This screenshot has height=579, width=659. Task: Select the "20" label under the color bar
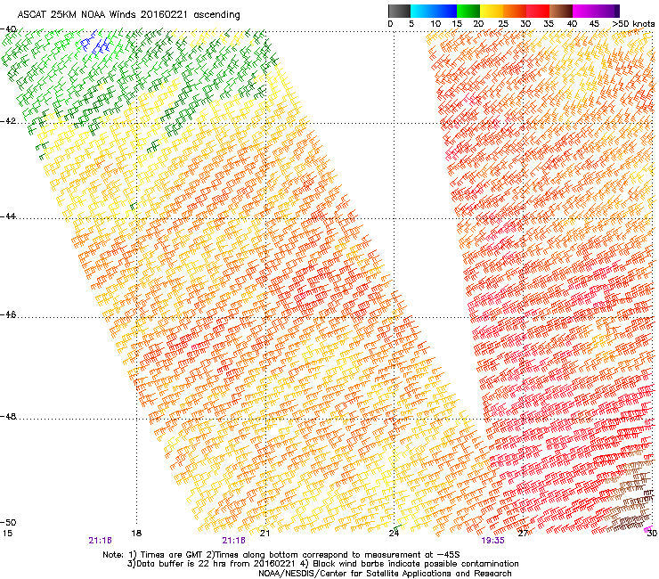[478, 24]
